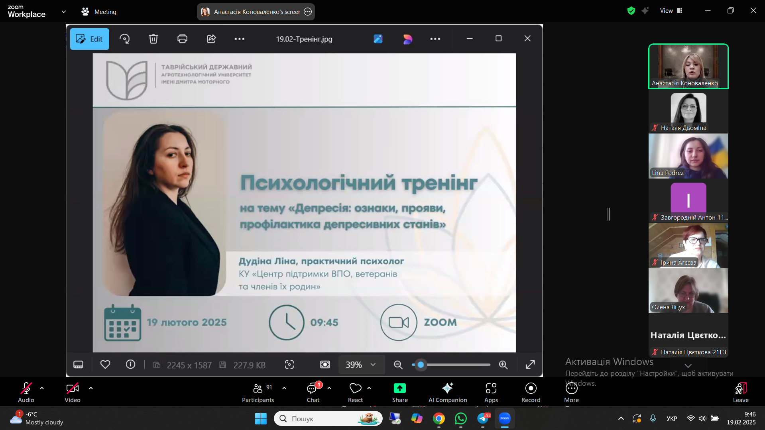765x430 pixels.
Task: Adjust the photo zoom slider
Action: pyautogui.click(x=421, y=365)
